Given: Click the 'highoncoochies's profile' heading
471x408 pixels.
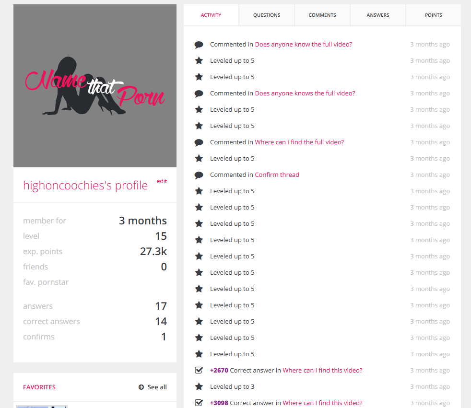Looking at the screenshot, I should tap(85, 186).
